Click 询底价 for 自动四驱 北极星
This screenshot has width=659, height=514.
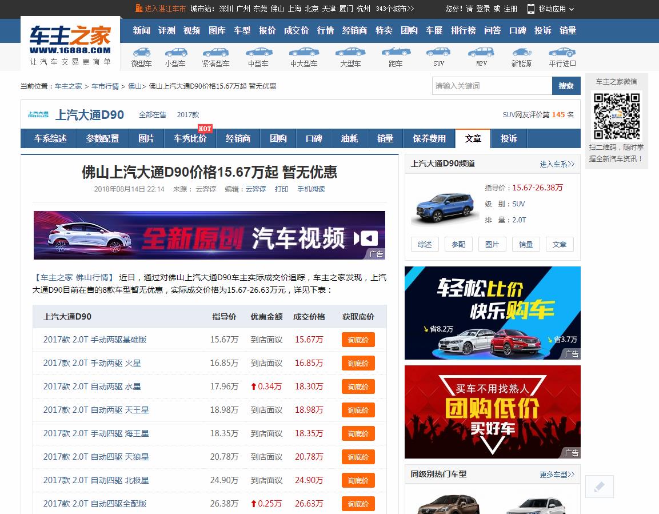pos(358,480)
